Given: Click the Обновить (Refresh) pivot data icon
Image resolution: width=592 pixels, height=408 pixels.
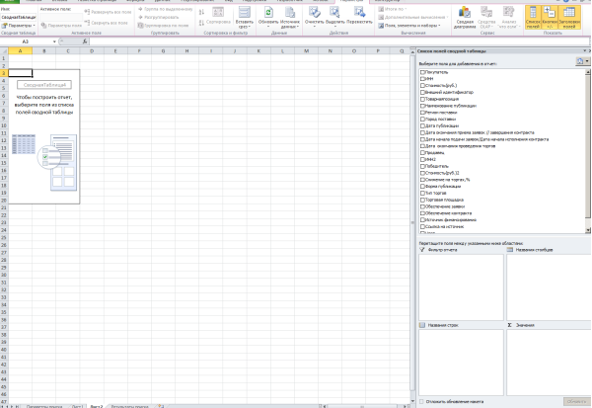Looking at the screenshot, I should (x=268, y=13).
